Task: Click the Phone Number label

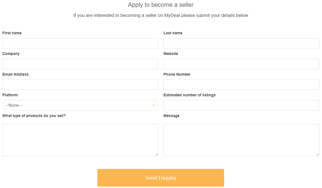Action: pyautogui.click(x=177, y=74)
